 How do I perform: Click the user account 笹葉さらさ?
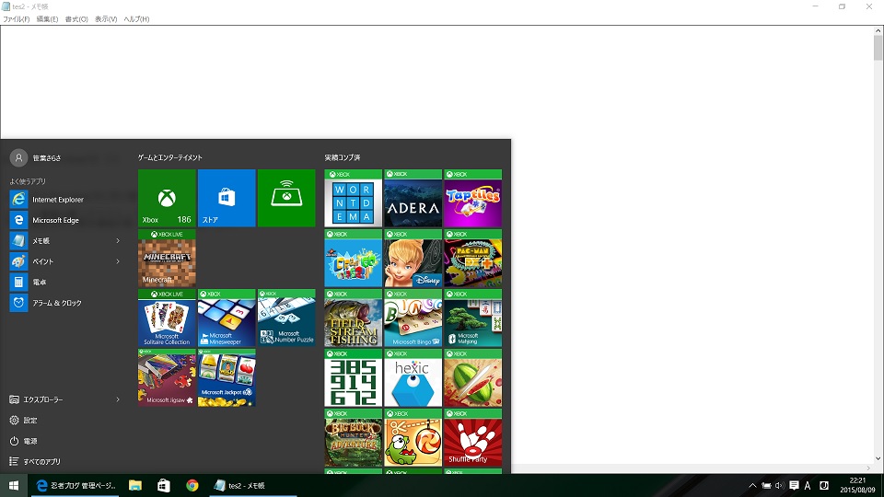[36, 157]
